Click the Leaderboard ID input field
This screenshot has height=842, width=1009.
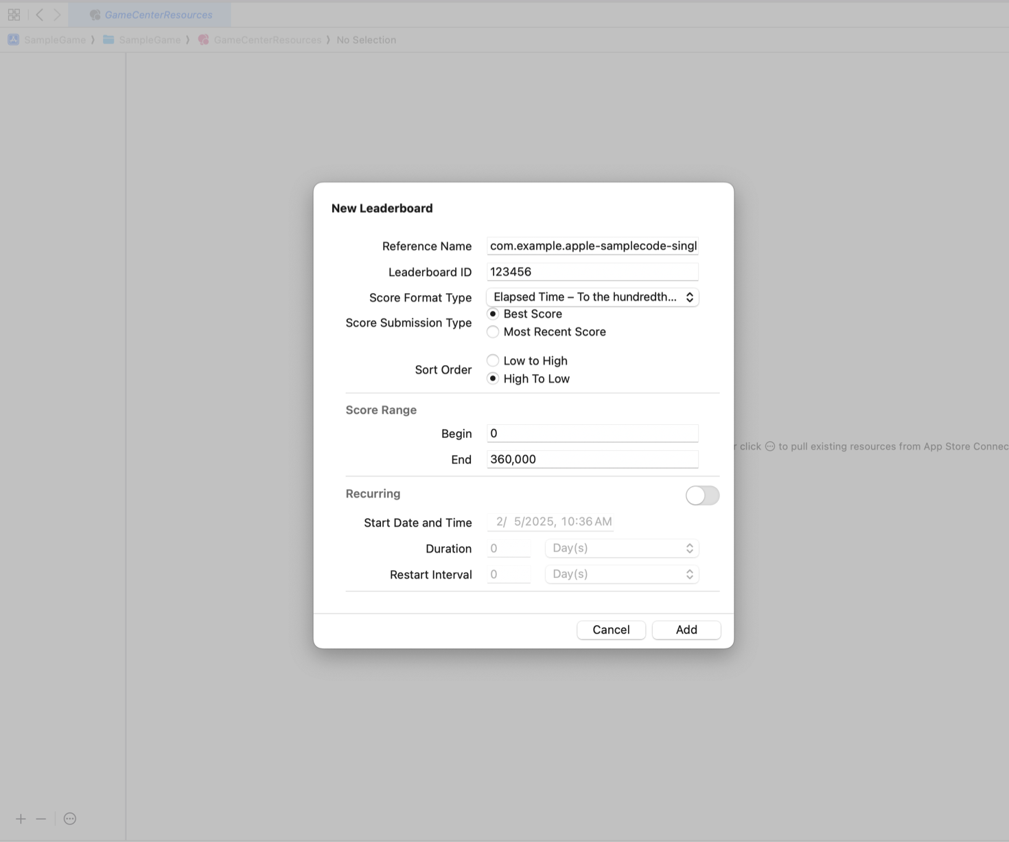click(x=592, y=271)
